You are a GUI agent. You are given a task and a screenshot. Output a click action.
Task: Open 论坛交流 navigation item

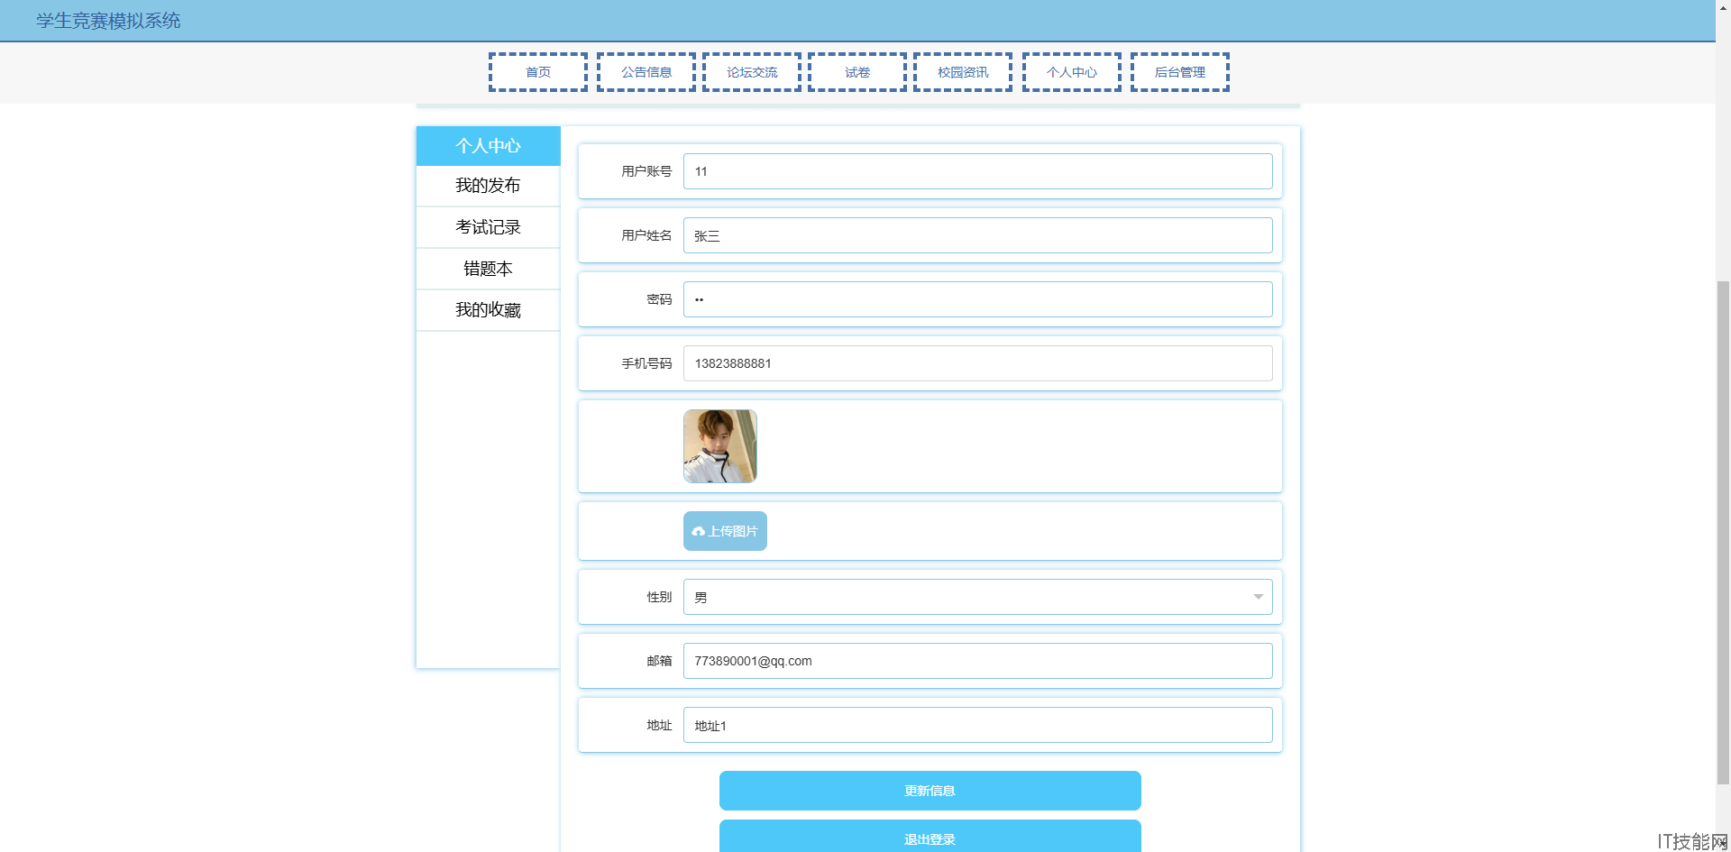coord(752,72)
